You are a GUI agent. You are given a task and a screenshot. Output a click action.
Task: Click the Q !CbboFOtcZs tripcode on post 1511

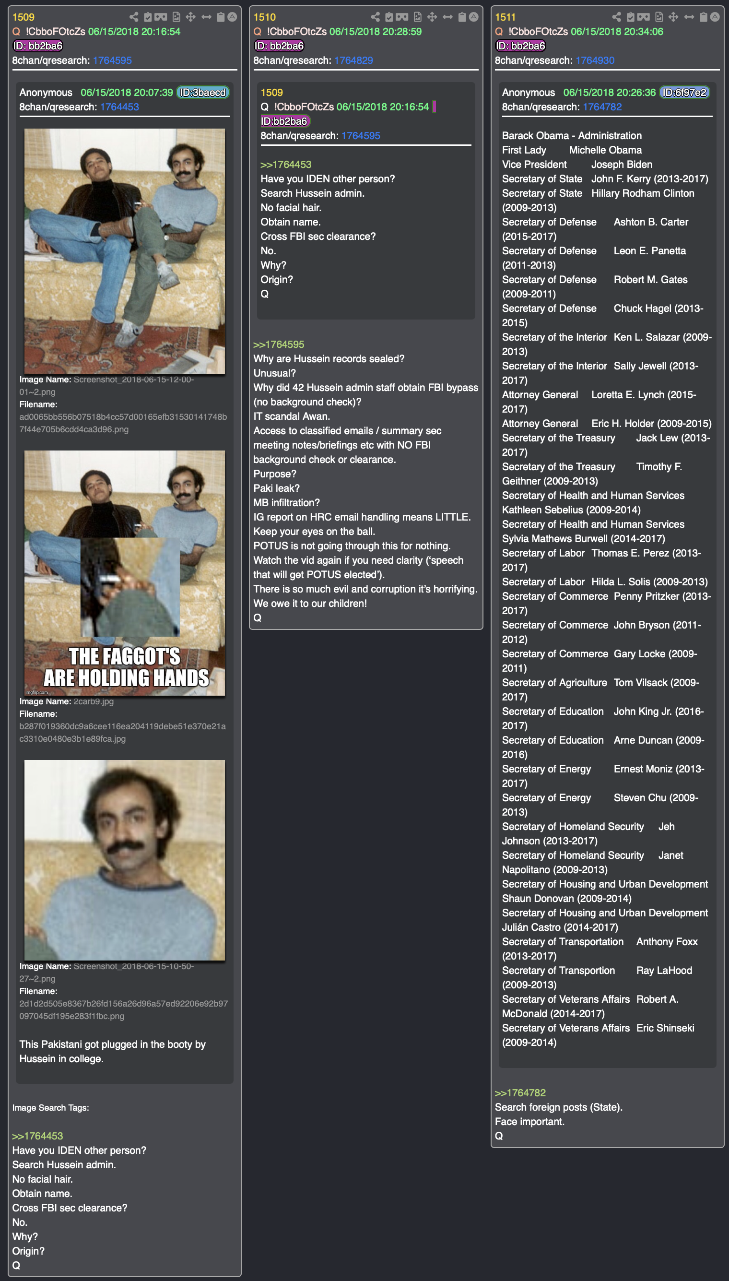pos(531,32)
